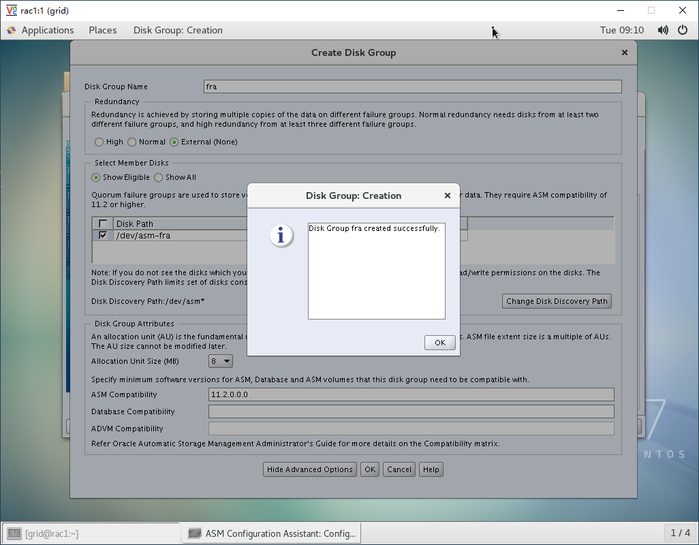Click the 'Disk Group fra created successfully' message
Image resolution: width=699 pixels, height=545 pixels.
374,228
